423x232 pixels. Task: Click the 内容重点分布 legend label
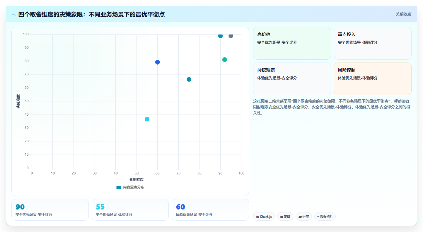pyautogui.click(x=134, y=188)
